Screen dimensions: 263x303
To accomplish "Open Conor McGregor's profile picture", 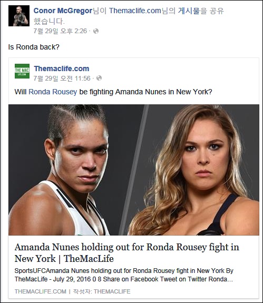I will tap(19, 16).
